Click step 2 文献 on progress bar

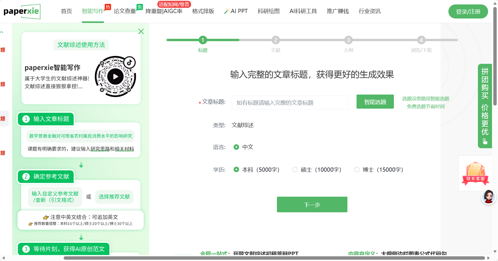click(x=276, y=40)
